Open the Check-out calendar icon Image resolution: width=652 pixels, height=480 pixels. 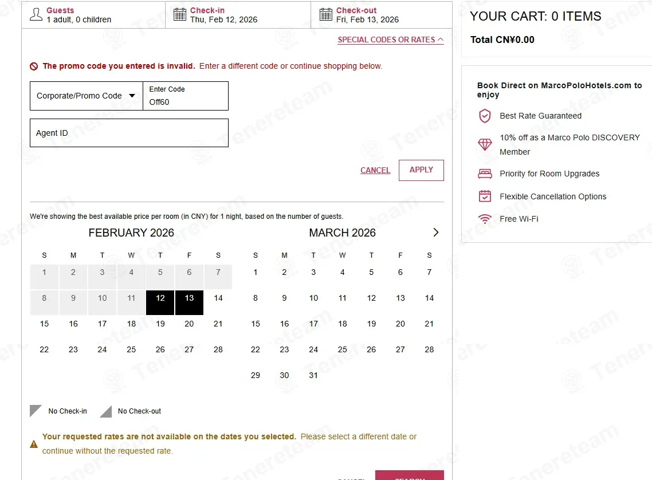[x=325, y=14]
